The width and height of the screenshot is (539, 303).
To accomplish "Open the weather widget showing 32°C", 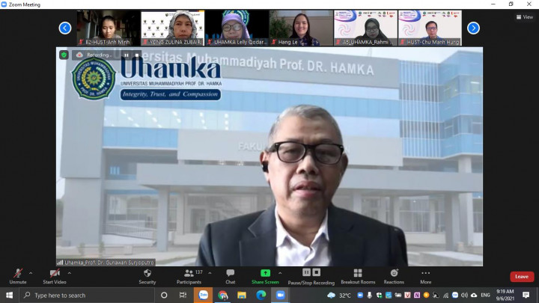I will tap(339, 295).
